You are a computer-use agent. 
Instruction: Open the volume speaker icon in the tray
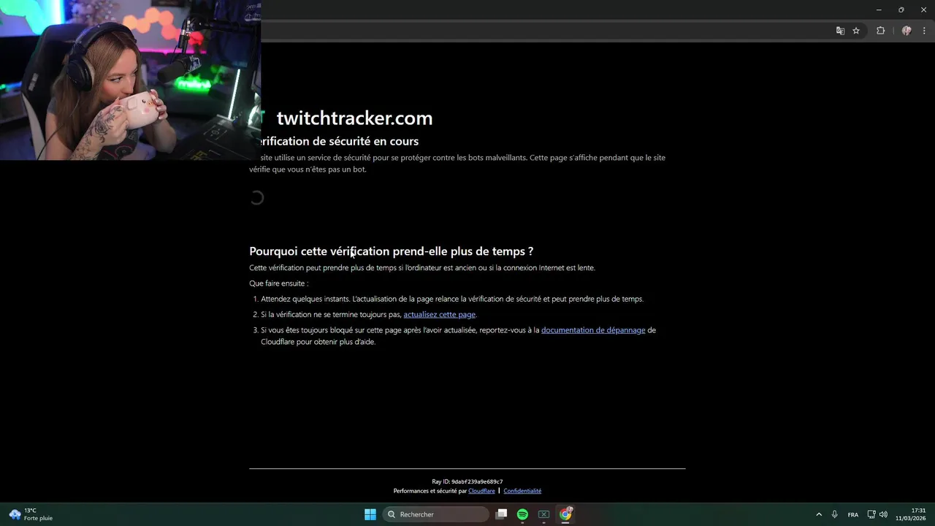pyautogui.click(x=883, y=514)
